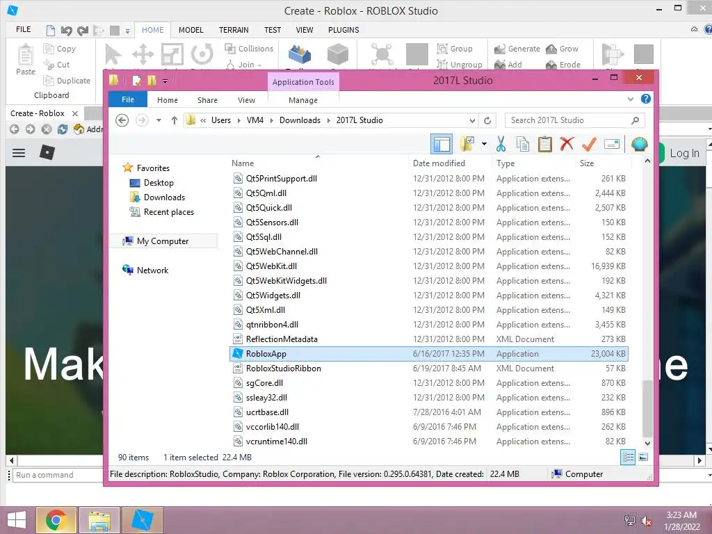Click the Search 2017L Studio box
The image size is (712, 534).
[x=575, y=120]
